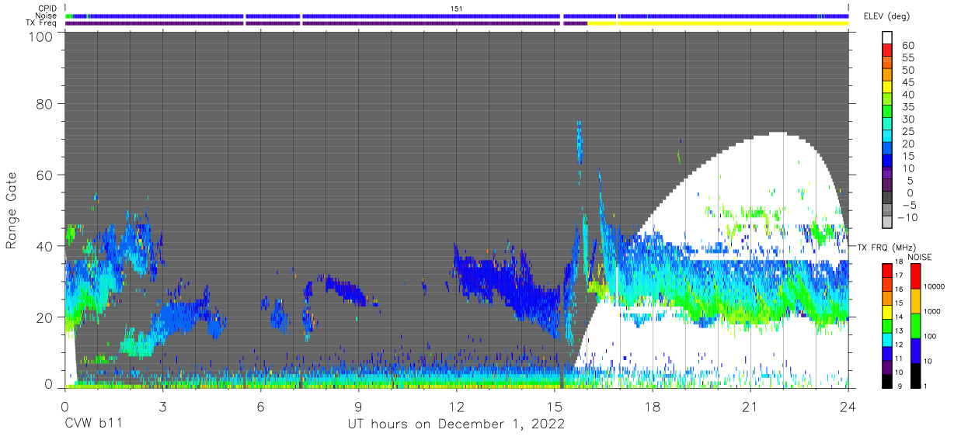Click the '17' label on the TX FRQ colorbar
This screenshot has height=440, width=954.
(x=900, y=275)
